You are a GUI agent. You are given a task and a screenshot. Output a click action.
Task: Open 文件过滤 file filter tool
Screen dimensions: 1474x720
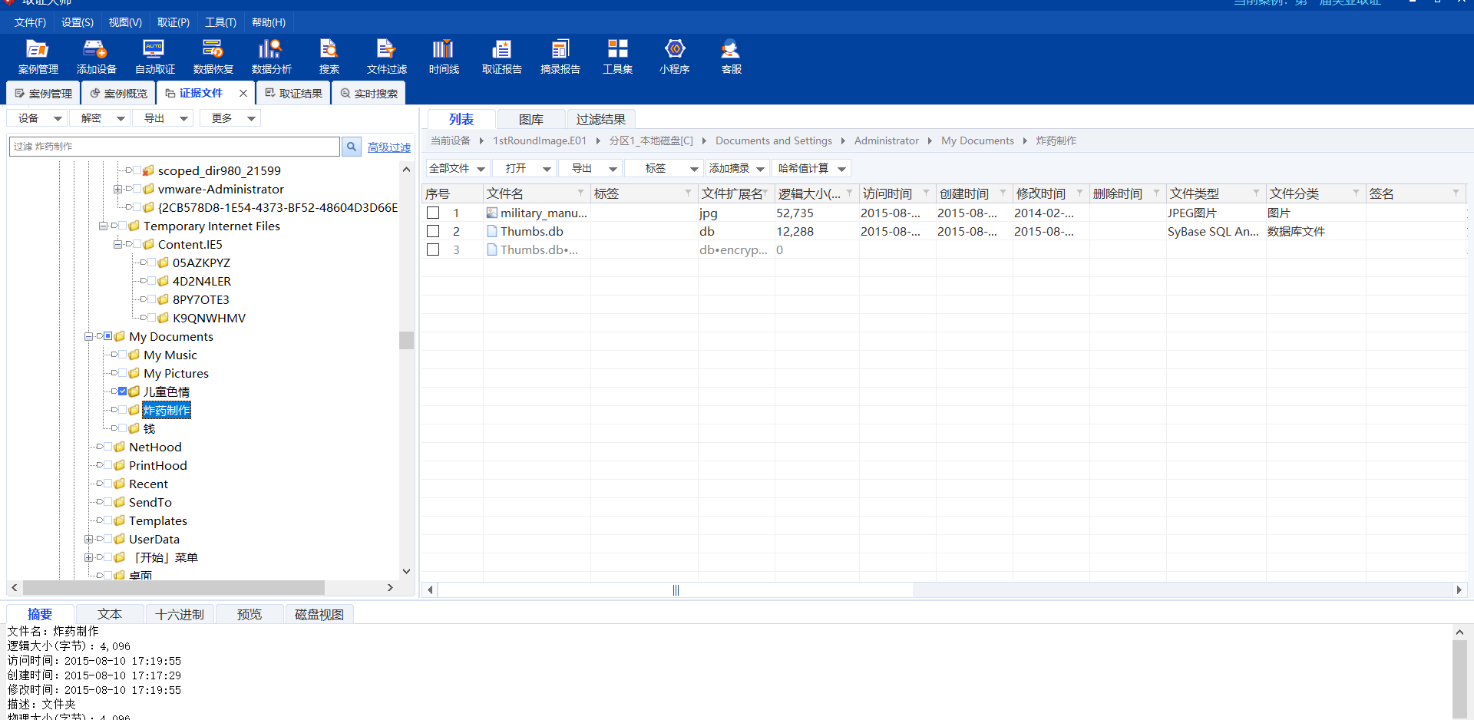pyautogui.click(x=386, y=57)
